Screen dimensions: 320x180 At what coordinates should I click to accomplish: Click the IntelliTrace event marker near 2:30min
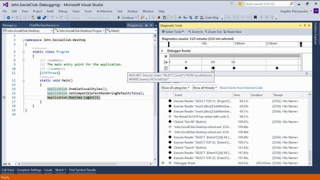[277, 68]
